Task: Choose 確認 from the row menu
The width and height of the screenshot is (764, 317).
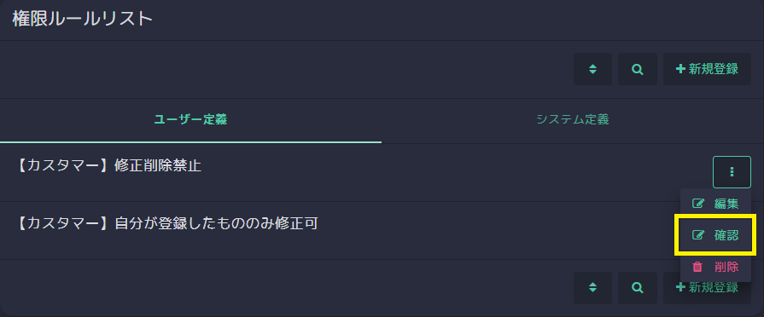Action: pos(715,235)
